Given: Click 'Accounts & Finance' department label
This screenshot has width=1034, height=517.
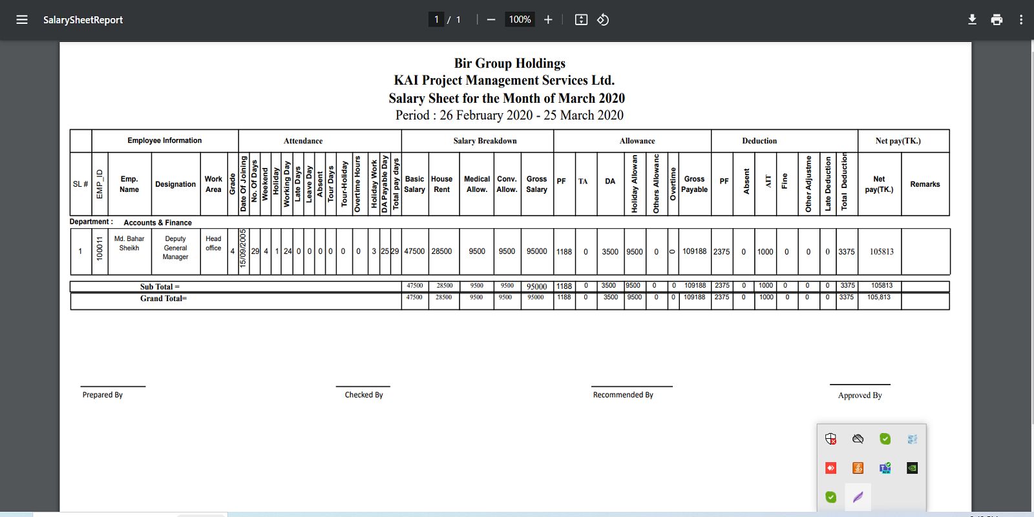Looking at the screenshot, I should pos(158,222).
